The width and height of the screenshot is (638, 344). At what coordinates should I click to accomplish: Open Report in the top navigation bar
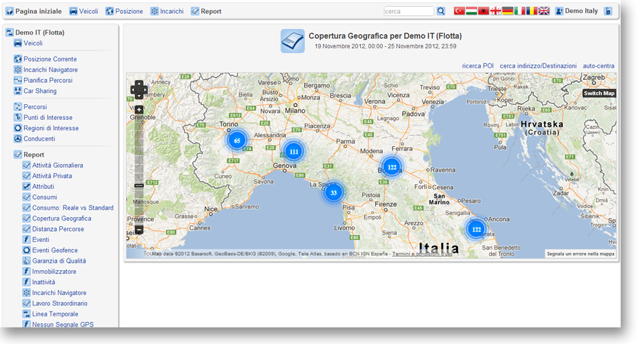[206, 12]
